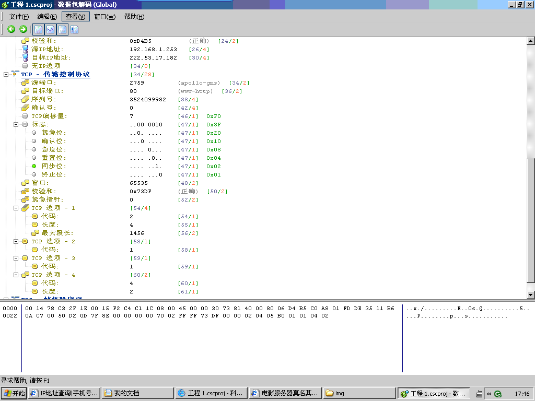Open the 查看 menu

pos(75,16)
